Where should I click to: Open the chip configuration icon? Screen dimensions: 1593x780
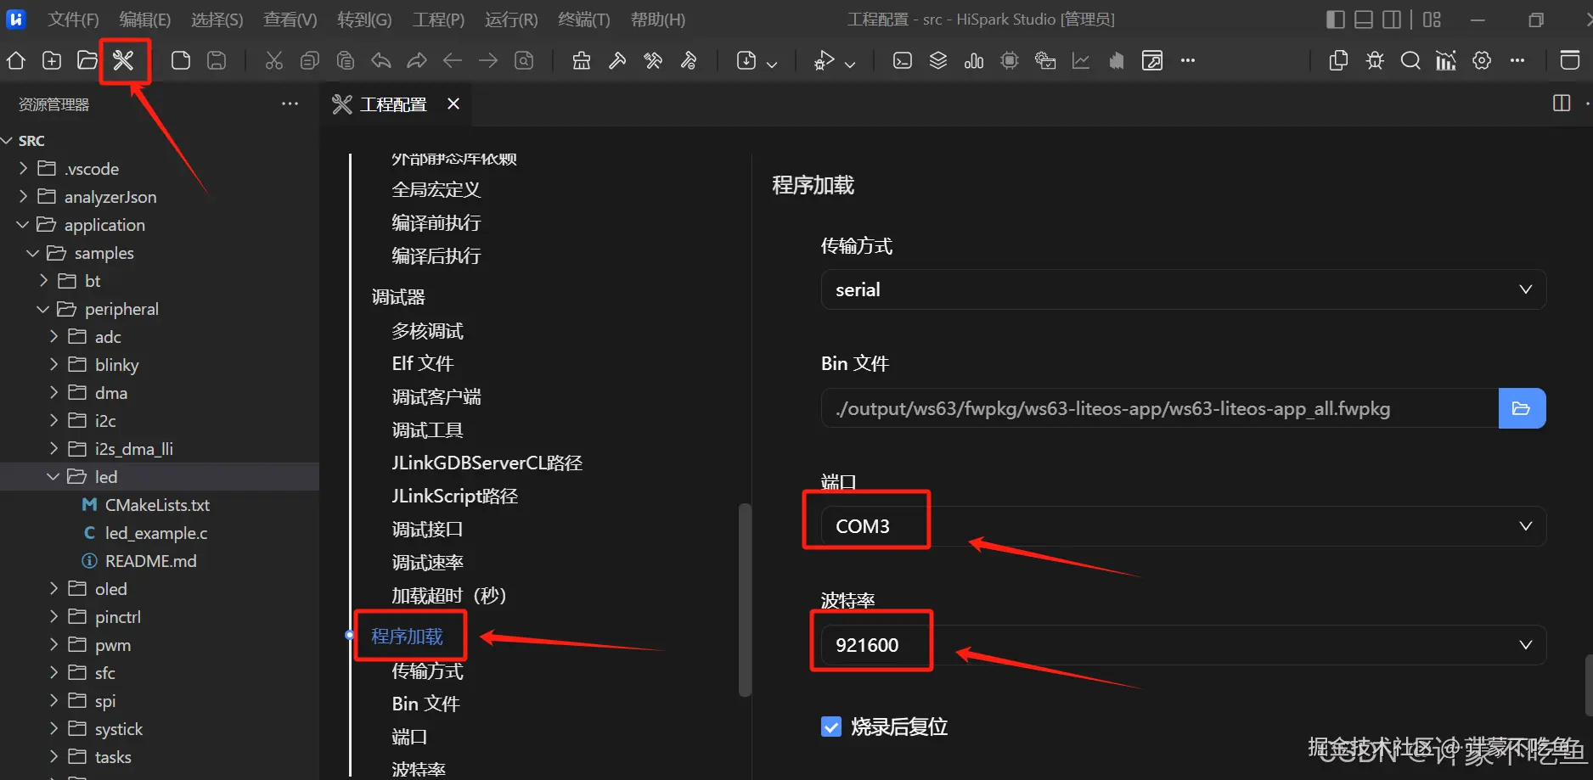point(1009,60)
